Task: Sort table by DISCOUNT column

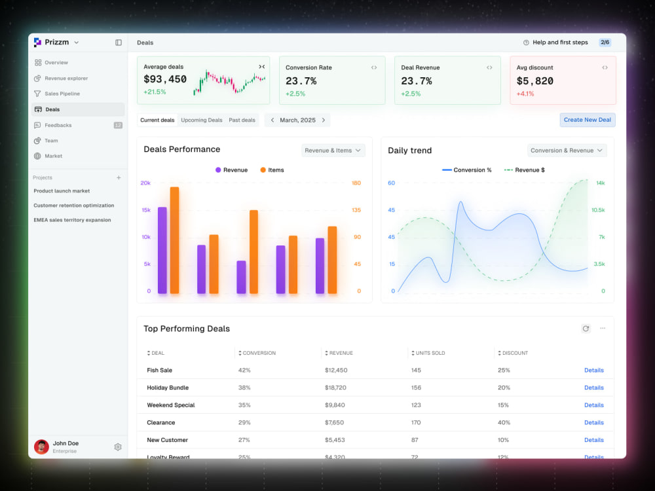Action: [x=513, y=354]
